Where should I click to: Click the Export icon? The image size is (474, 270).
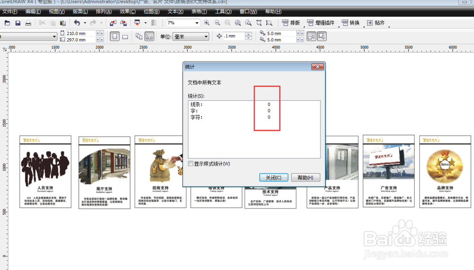click(124, 23)
